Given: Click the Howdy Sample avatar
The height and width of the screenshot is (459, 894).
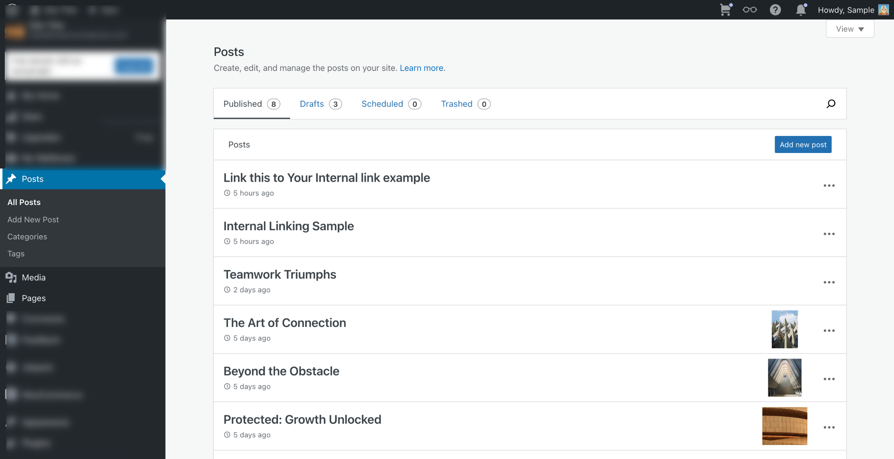Looking at the screenshot, I should tap(884, 10).
